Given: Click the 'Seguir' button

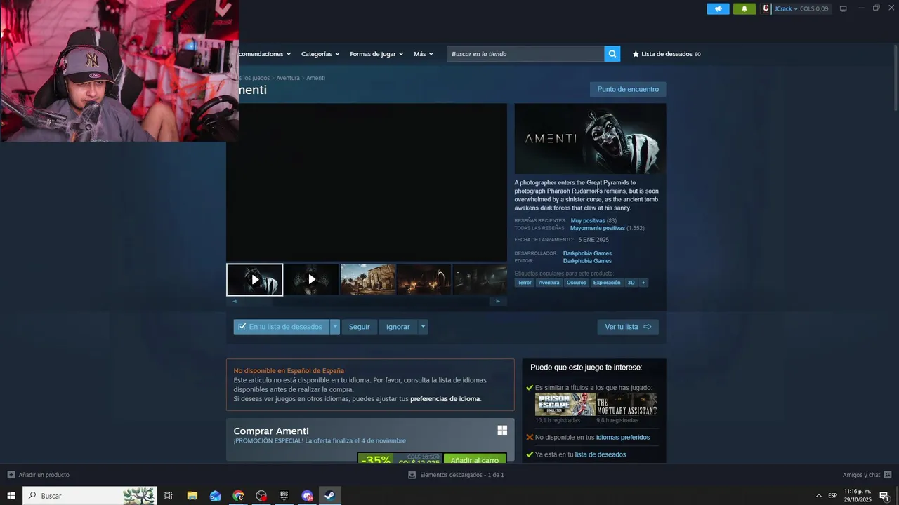Looking at the screenshot, I should (x=359, y=327).
